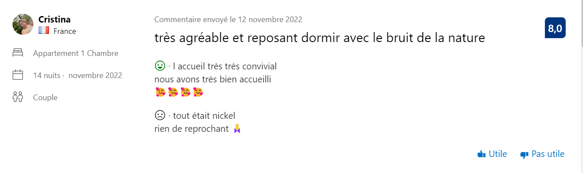Click the calendar icon next to 14 nuits
Screen dimensions: 583x173
click(x=18, y=75)
